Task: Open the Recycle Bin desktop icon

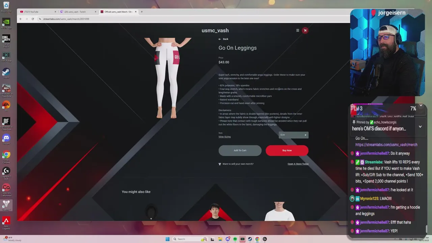Action: pos(6,7)
